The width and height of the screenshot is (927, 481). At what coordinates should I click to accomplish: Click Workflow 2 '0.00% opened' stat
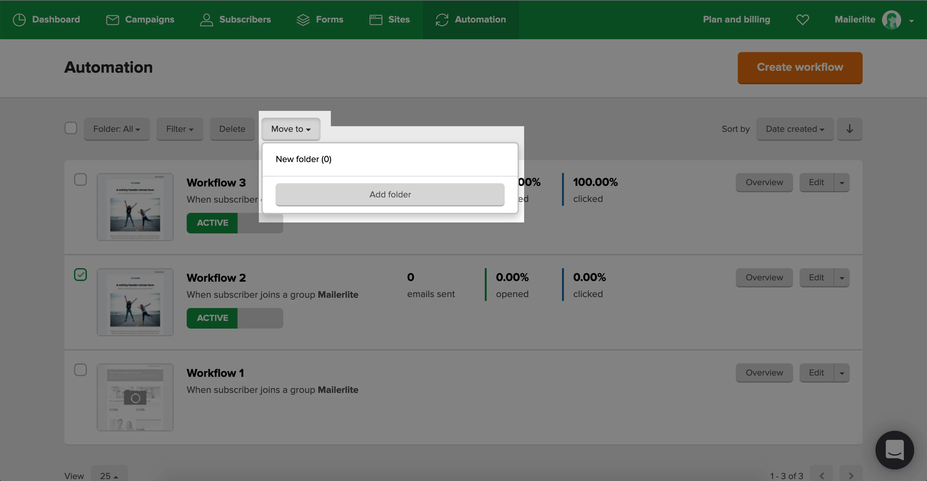tap(512, 285)
